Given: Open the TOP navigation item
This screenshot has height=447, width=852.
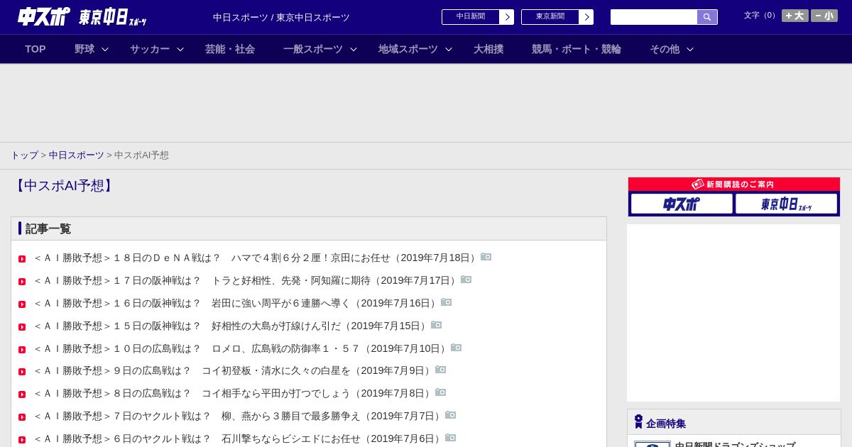Looking at the screenshot, I should (x=35, y=49).
